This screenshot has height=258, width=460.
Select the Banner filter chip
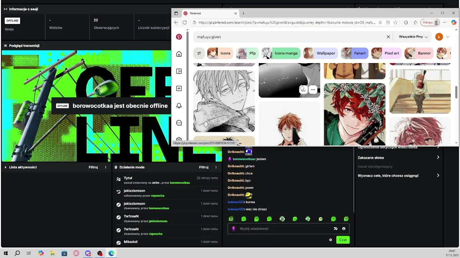[419, 53]
